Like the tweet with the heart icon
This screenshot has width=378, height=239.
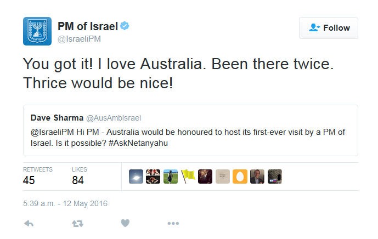coord(125,223)
